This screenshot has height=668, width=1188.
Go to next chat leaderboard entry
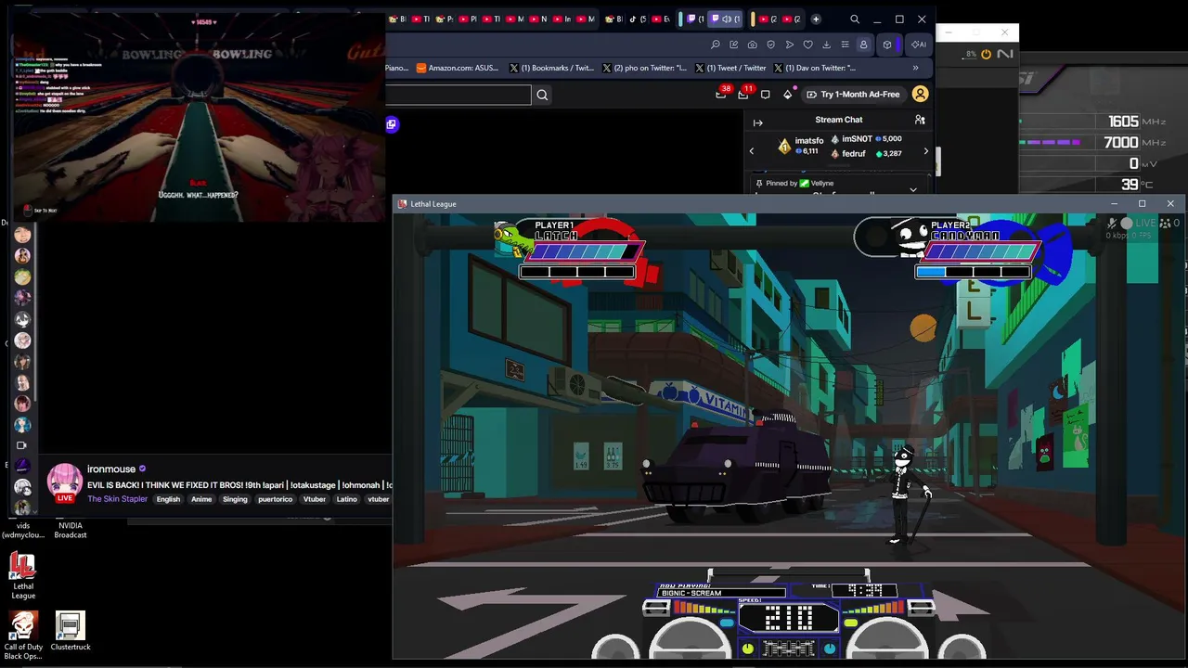[925, 151]
